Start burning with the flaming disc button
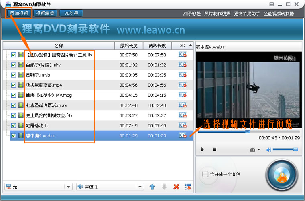Image resolution: width=305 pixels, height=201 pixels. [282, 175]
